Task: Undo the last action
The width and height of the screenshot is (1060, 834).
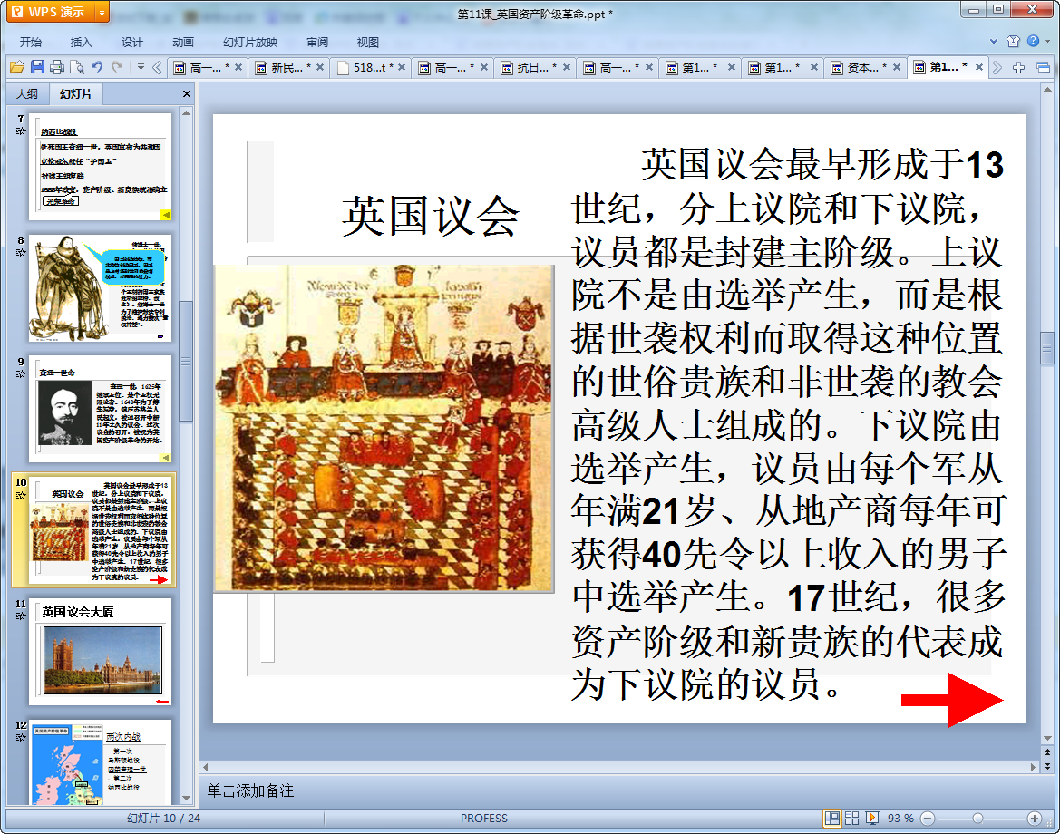Action: [97, 67]
